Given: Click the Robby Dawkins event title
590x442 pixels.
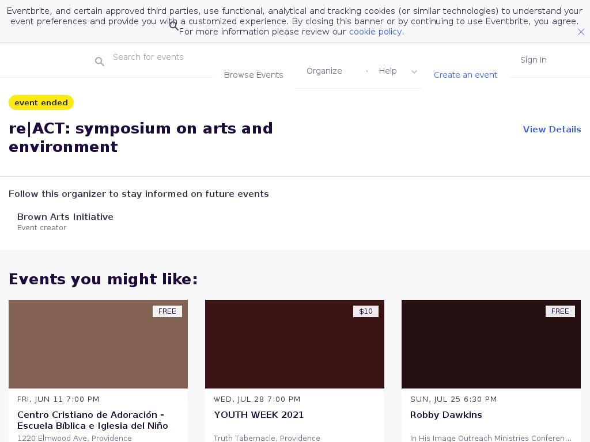Looking at the screenshot, I should (x=446, y=415).
